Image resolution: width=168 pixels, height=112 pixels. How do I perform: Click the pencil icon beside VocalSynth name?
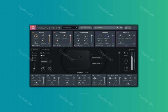76,28
